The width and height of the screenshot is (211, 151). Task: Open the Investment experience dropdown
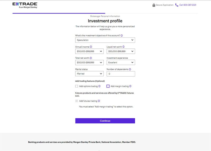121,62
